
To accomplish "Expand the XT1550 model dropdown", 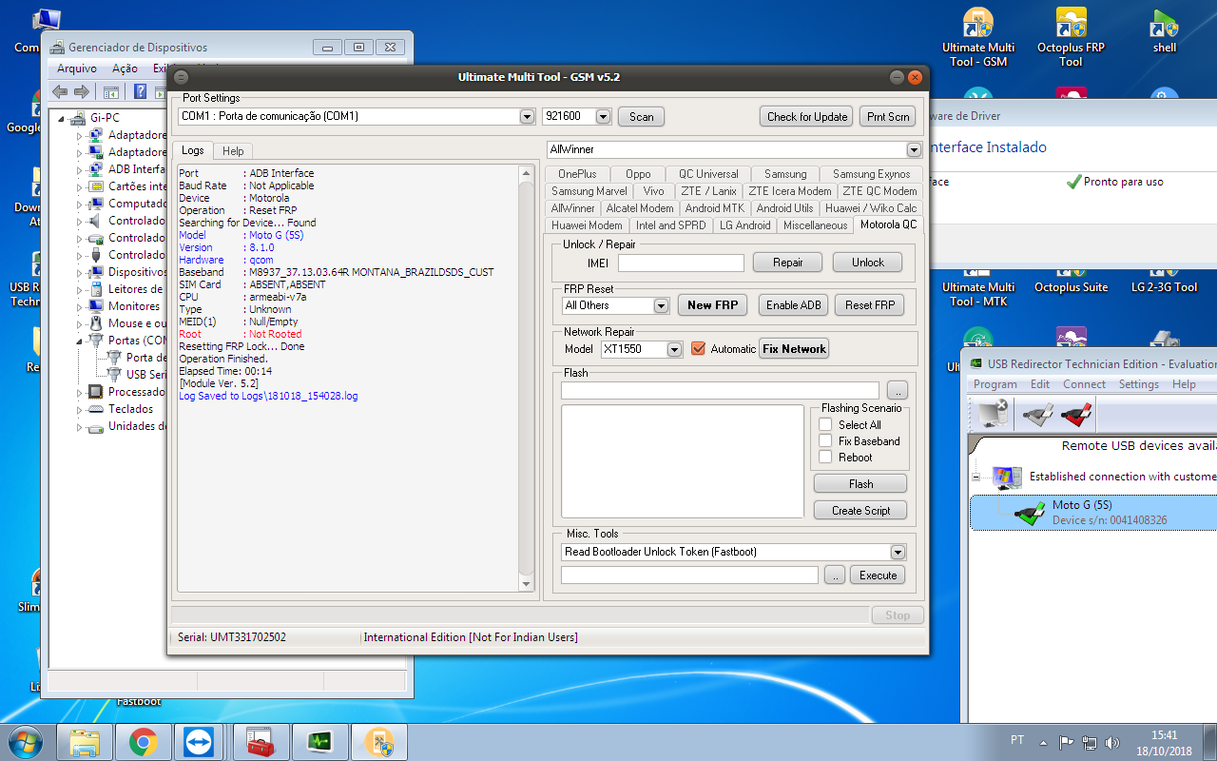I will 674,349.
